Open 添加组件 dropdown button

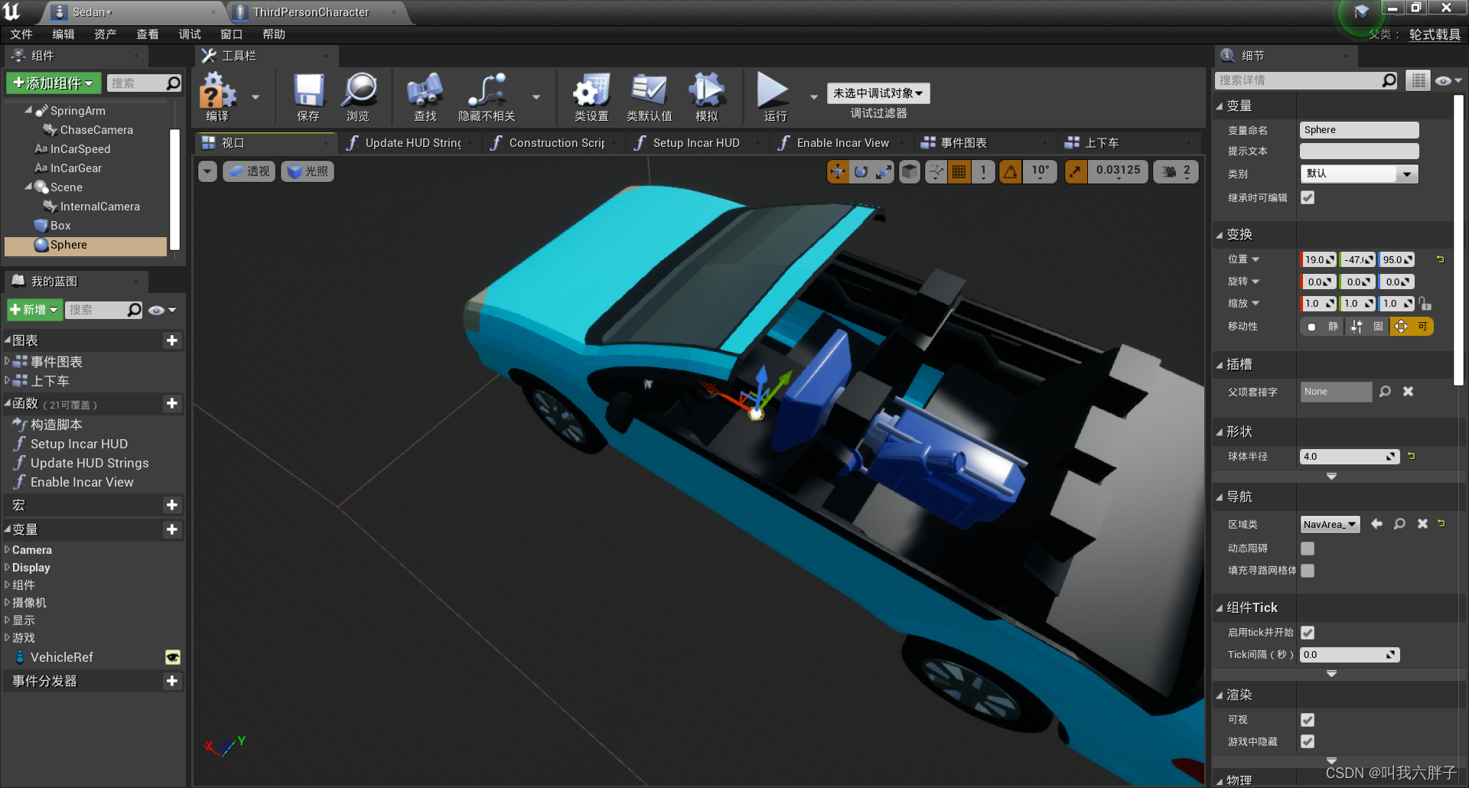click(x=53, y=83)
